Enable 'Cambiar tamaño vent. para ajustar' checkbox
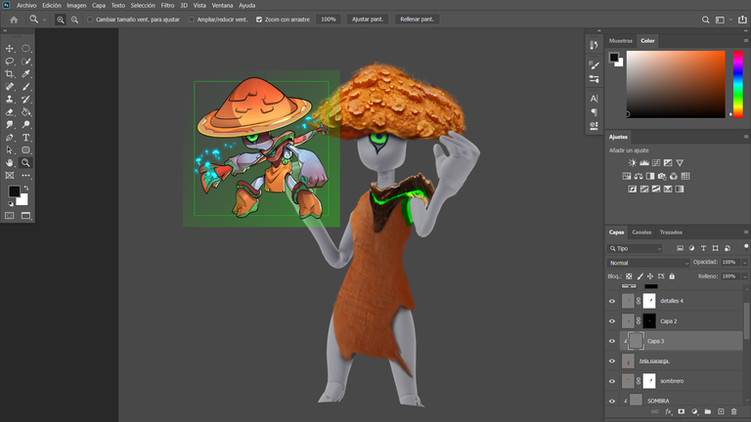Image resolution: width=751 pixels, height=422 pixels. pos(90,20)
